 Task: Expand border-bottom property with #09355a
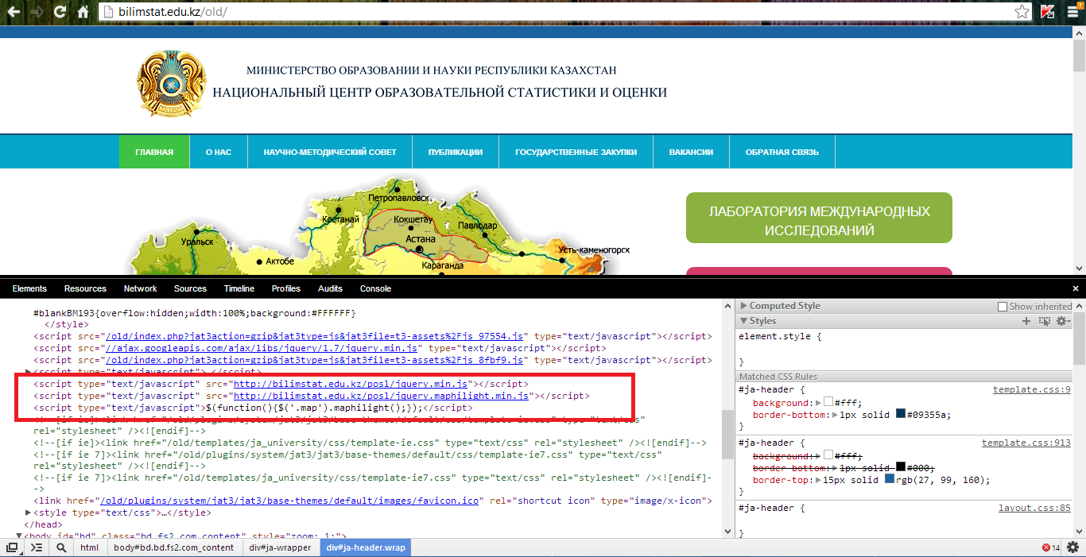pyautogui.click(x=835, y=415)
